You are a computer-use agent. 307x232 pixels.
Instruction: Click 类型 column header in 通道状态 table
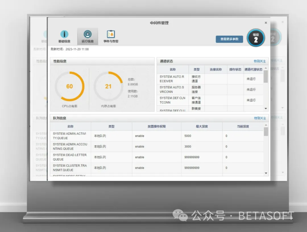pyautogui.click(x=197, y=70)
